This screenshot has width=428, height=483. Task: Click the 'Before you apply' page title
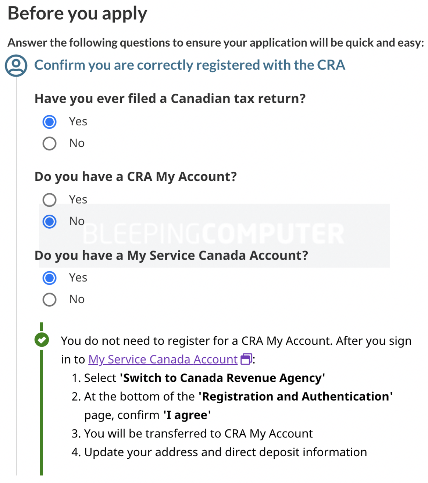coord(77,14)
